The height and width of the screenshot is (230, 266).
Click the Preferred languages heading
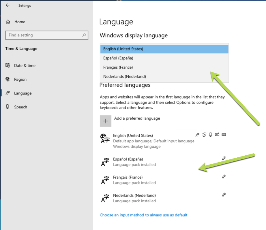click(125, 85)
